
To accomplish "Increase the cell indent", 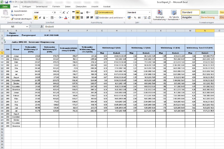I will pyautogui.click(x=92, y=18).
